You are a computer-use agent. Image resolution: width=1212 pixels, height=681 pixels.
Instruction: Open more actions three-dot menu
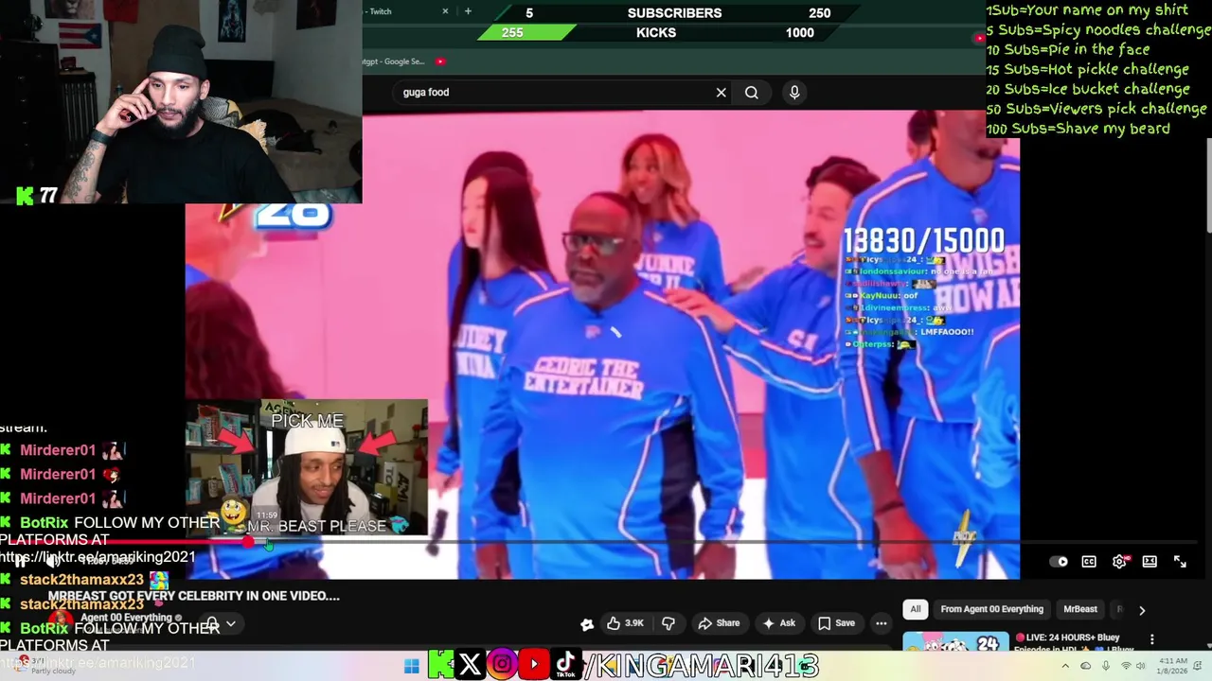[x=882, y=623]
